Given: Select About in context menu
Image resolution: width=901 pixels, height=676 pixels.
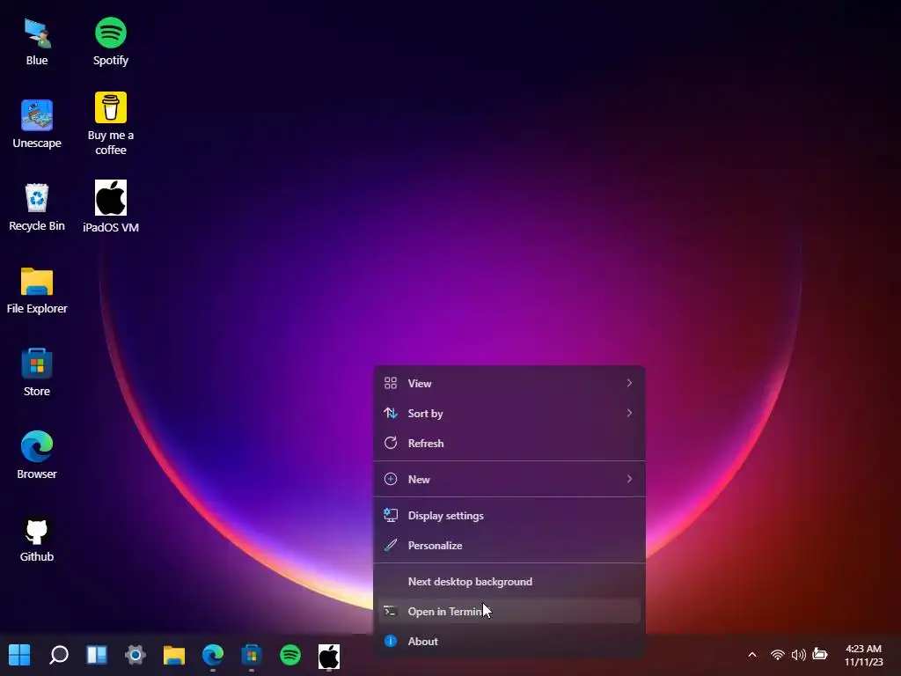Looking at the screenshot, I should [x=509, y=642].
